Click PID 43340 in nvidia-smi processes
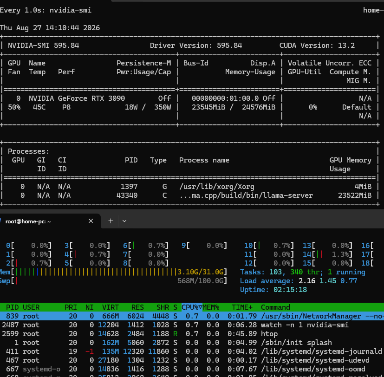Screen dimensions: 384x377 pyautogui.click(x=127, y=195)
